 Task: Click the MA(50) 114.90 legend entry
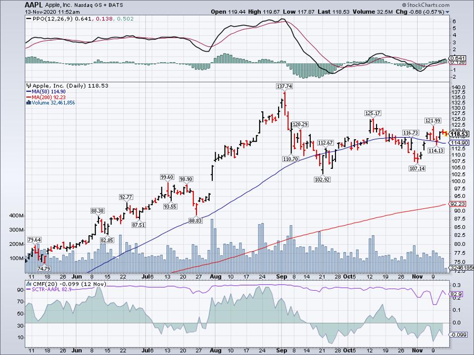tap(48, 92)
